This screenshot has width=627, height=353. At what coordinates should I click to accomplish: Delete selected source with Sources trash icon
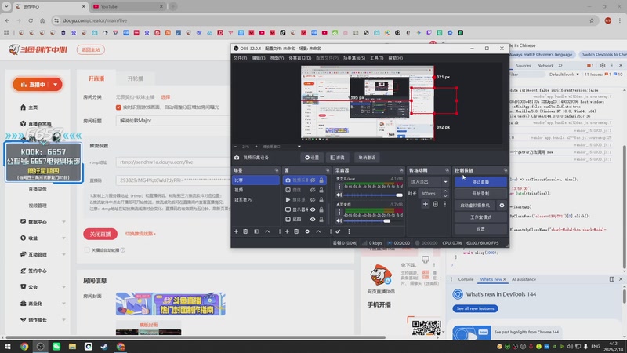tap(296, 231)
